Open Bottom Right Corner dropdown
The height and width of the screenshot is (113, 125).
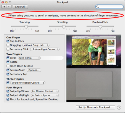tap(45, 49)
